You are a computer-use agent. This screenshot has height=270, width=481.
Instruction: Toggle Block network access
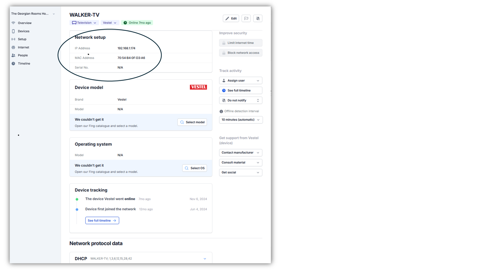pyautogui.click(x=240, y=53)
